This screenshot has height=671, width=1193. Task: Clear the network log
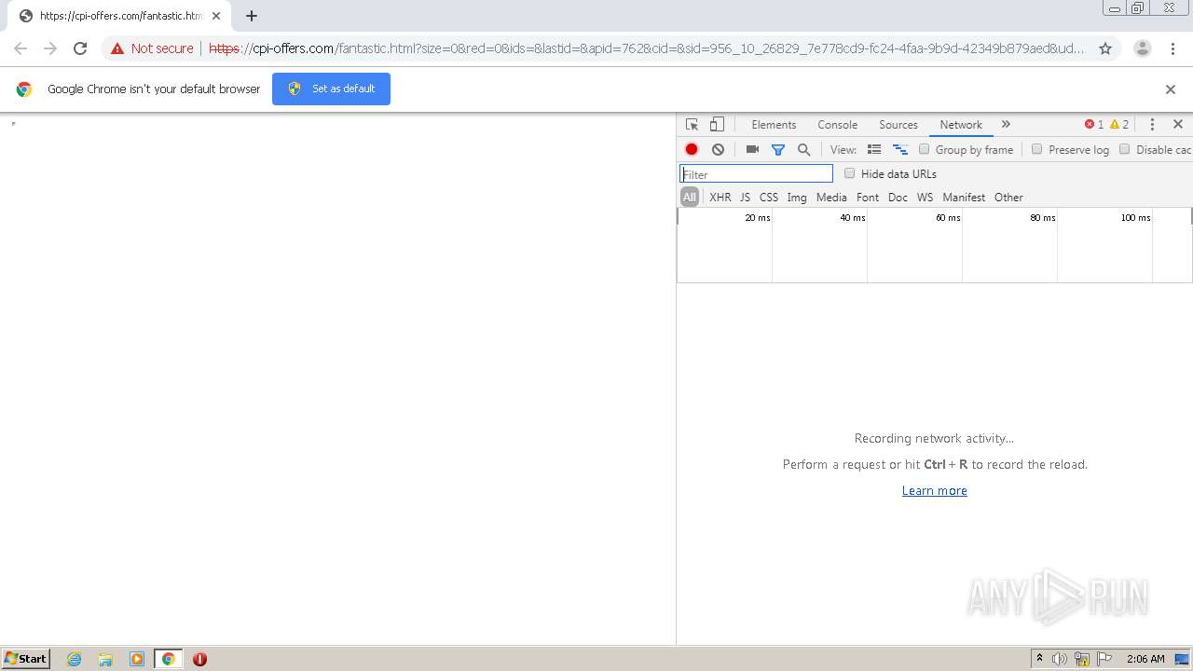coord(718,149)
